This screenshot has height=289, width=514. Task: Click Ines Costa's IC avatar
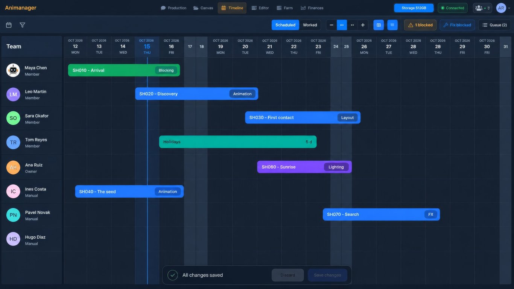[13, 191]
